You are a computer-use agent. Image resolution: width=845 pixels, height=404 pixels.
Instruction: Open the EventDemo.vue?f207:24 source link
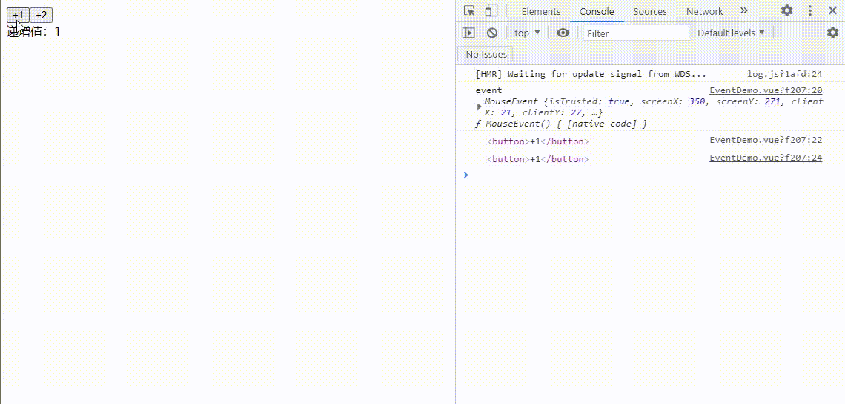(x=766, y=158)
